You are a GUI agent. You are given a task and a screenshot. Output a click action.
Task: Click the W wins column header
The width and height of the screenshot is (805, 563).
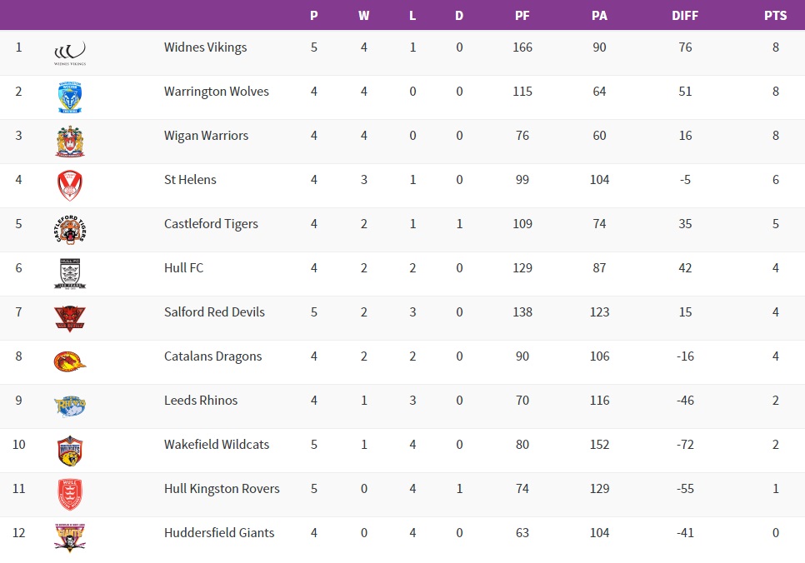364,15
